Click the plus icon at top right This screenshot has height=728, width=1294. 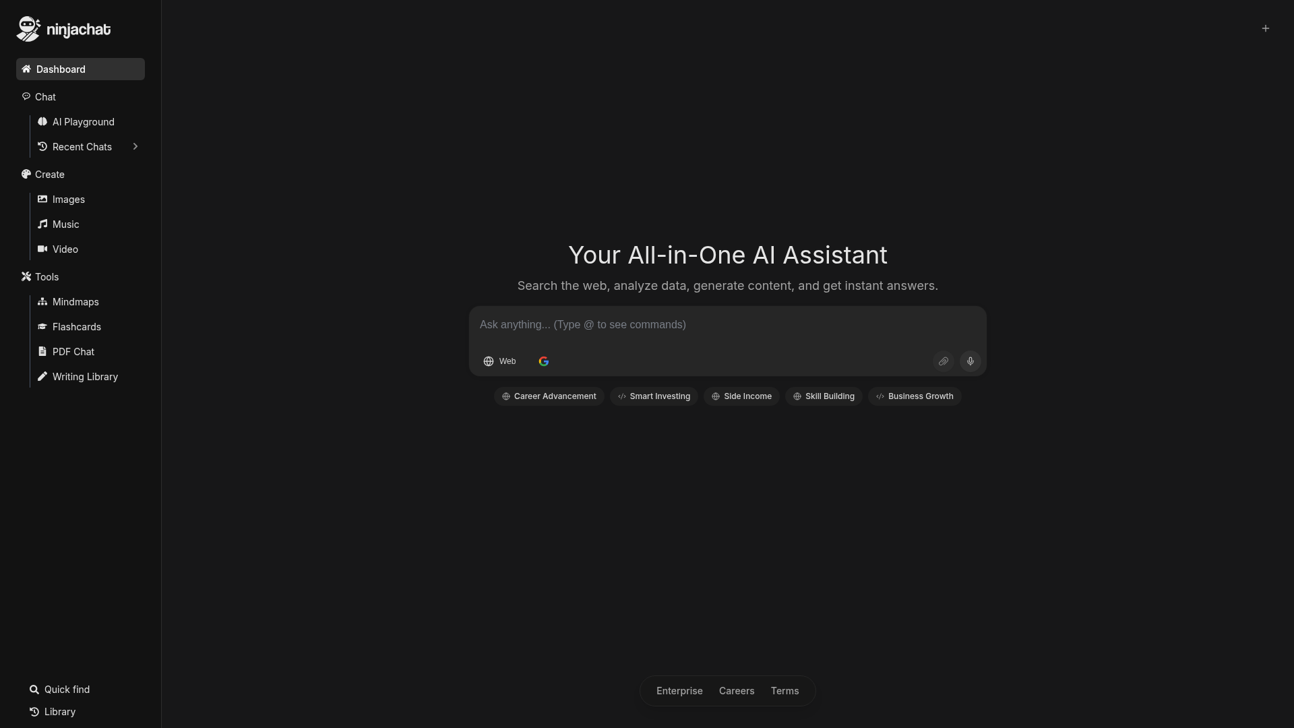coord(1266,28)
